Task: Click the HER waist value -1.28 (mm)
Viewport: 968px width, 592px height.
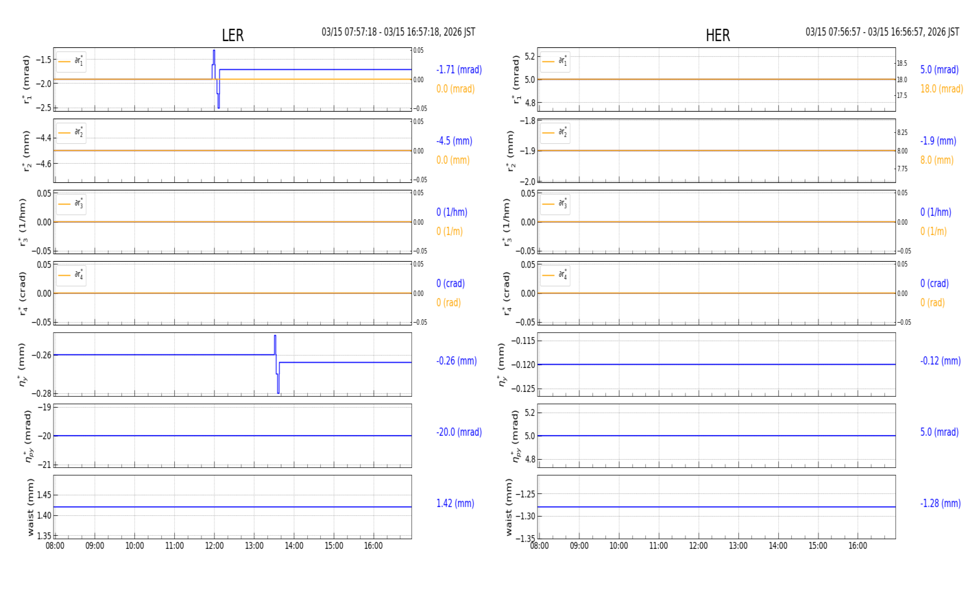Action: (941, 504)
